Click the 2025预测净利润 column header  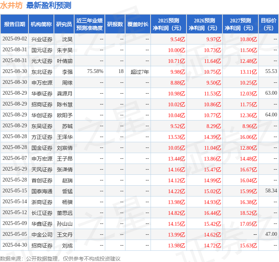tap(169, 24)
